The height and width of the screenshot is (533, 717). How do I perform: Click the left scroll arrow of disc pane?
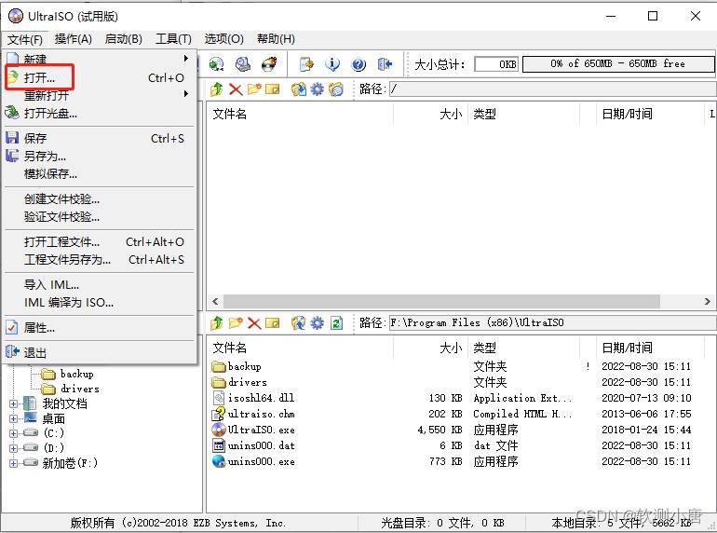(x=215, y=302)
